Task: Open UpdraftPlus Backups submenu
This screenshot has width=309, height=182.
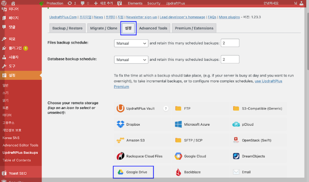Action: [20, 152]
